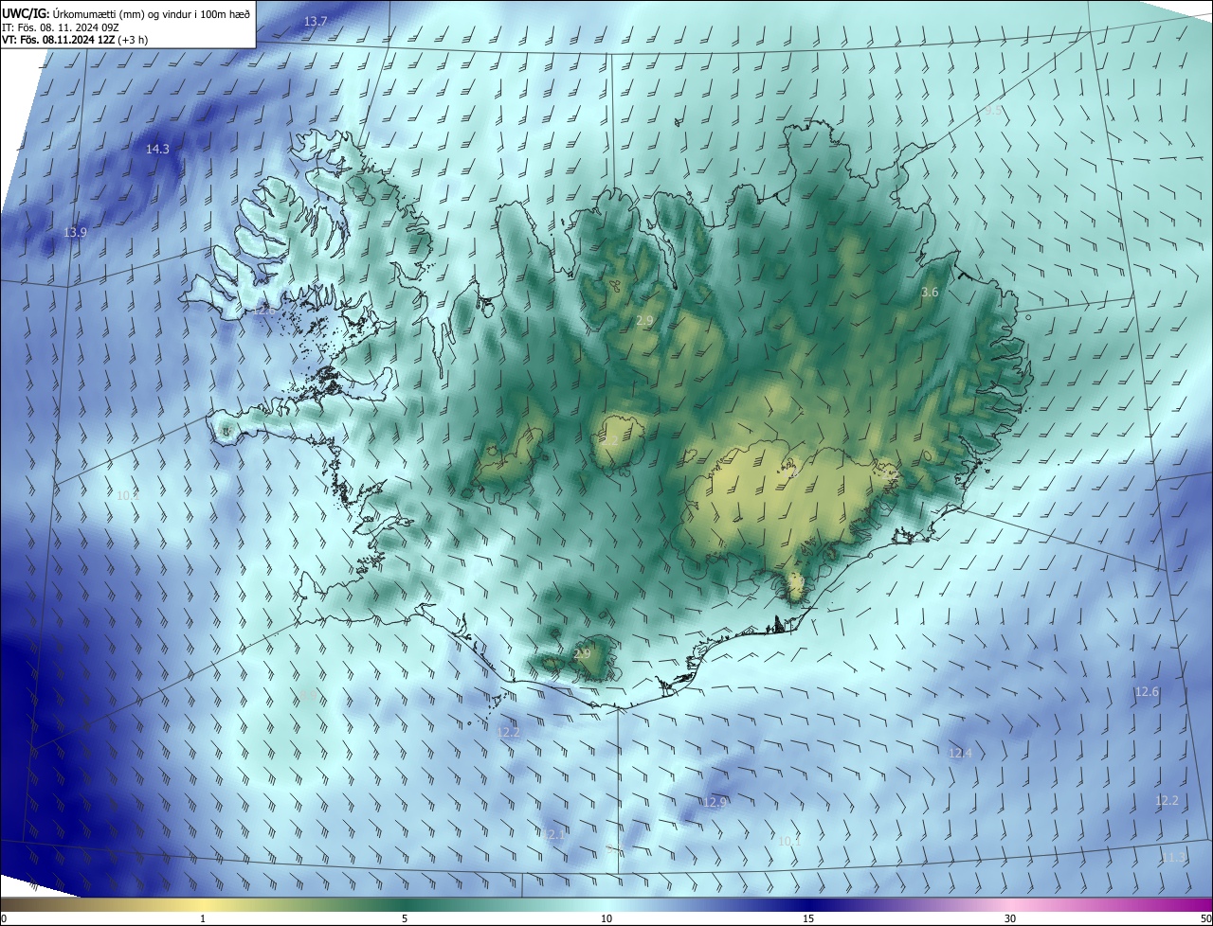Screen dimensions: 1213x926
Task: Click the 30 tick label on the color scale
Action: (1010, 918)
